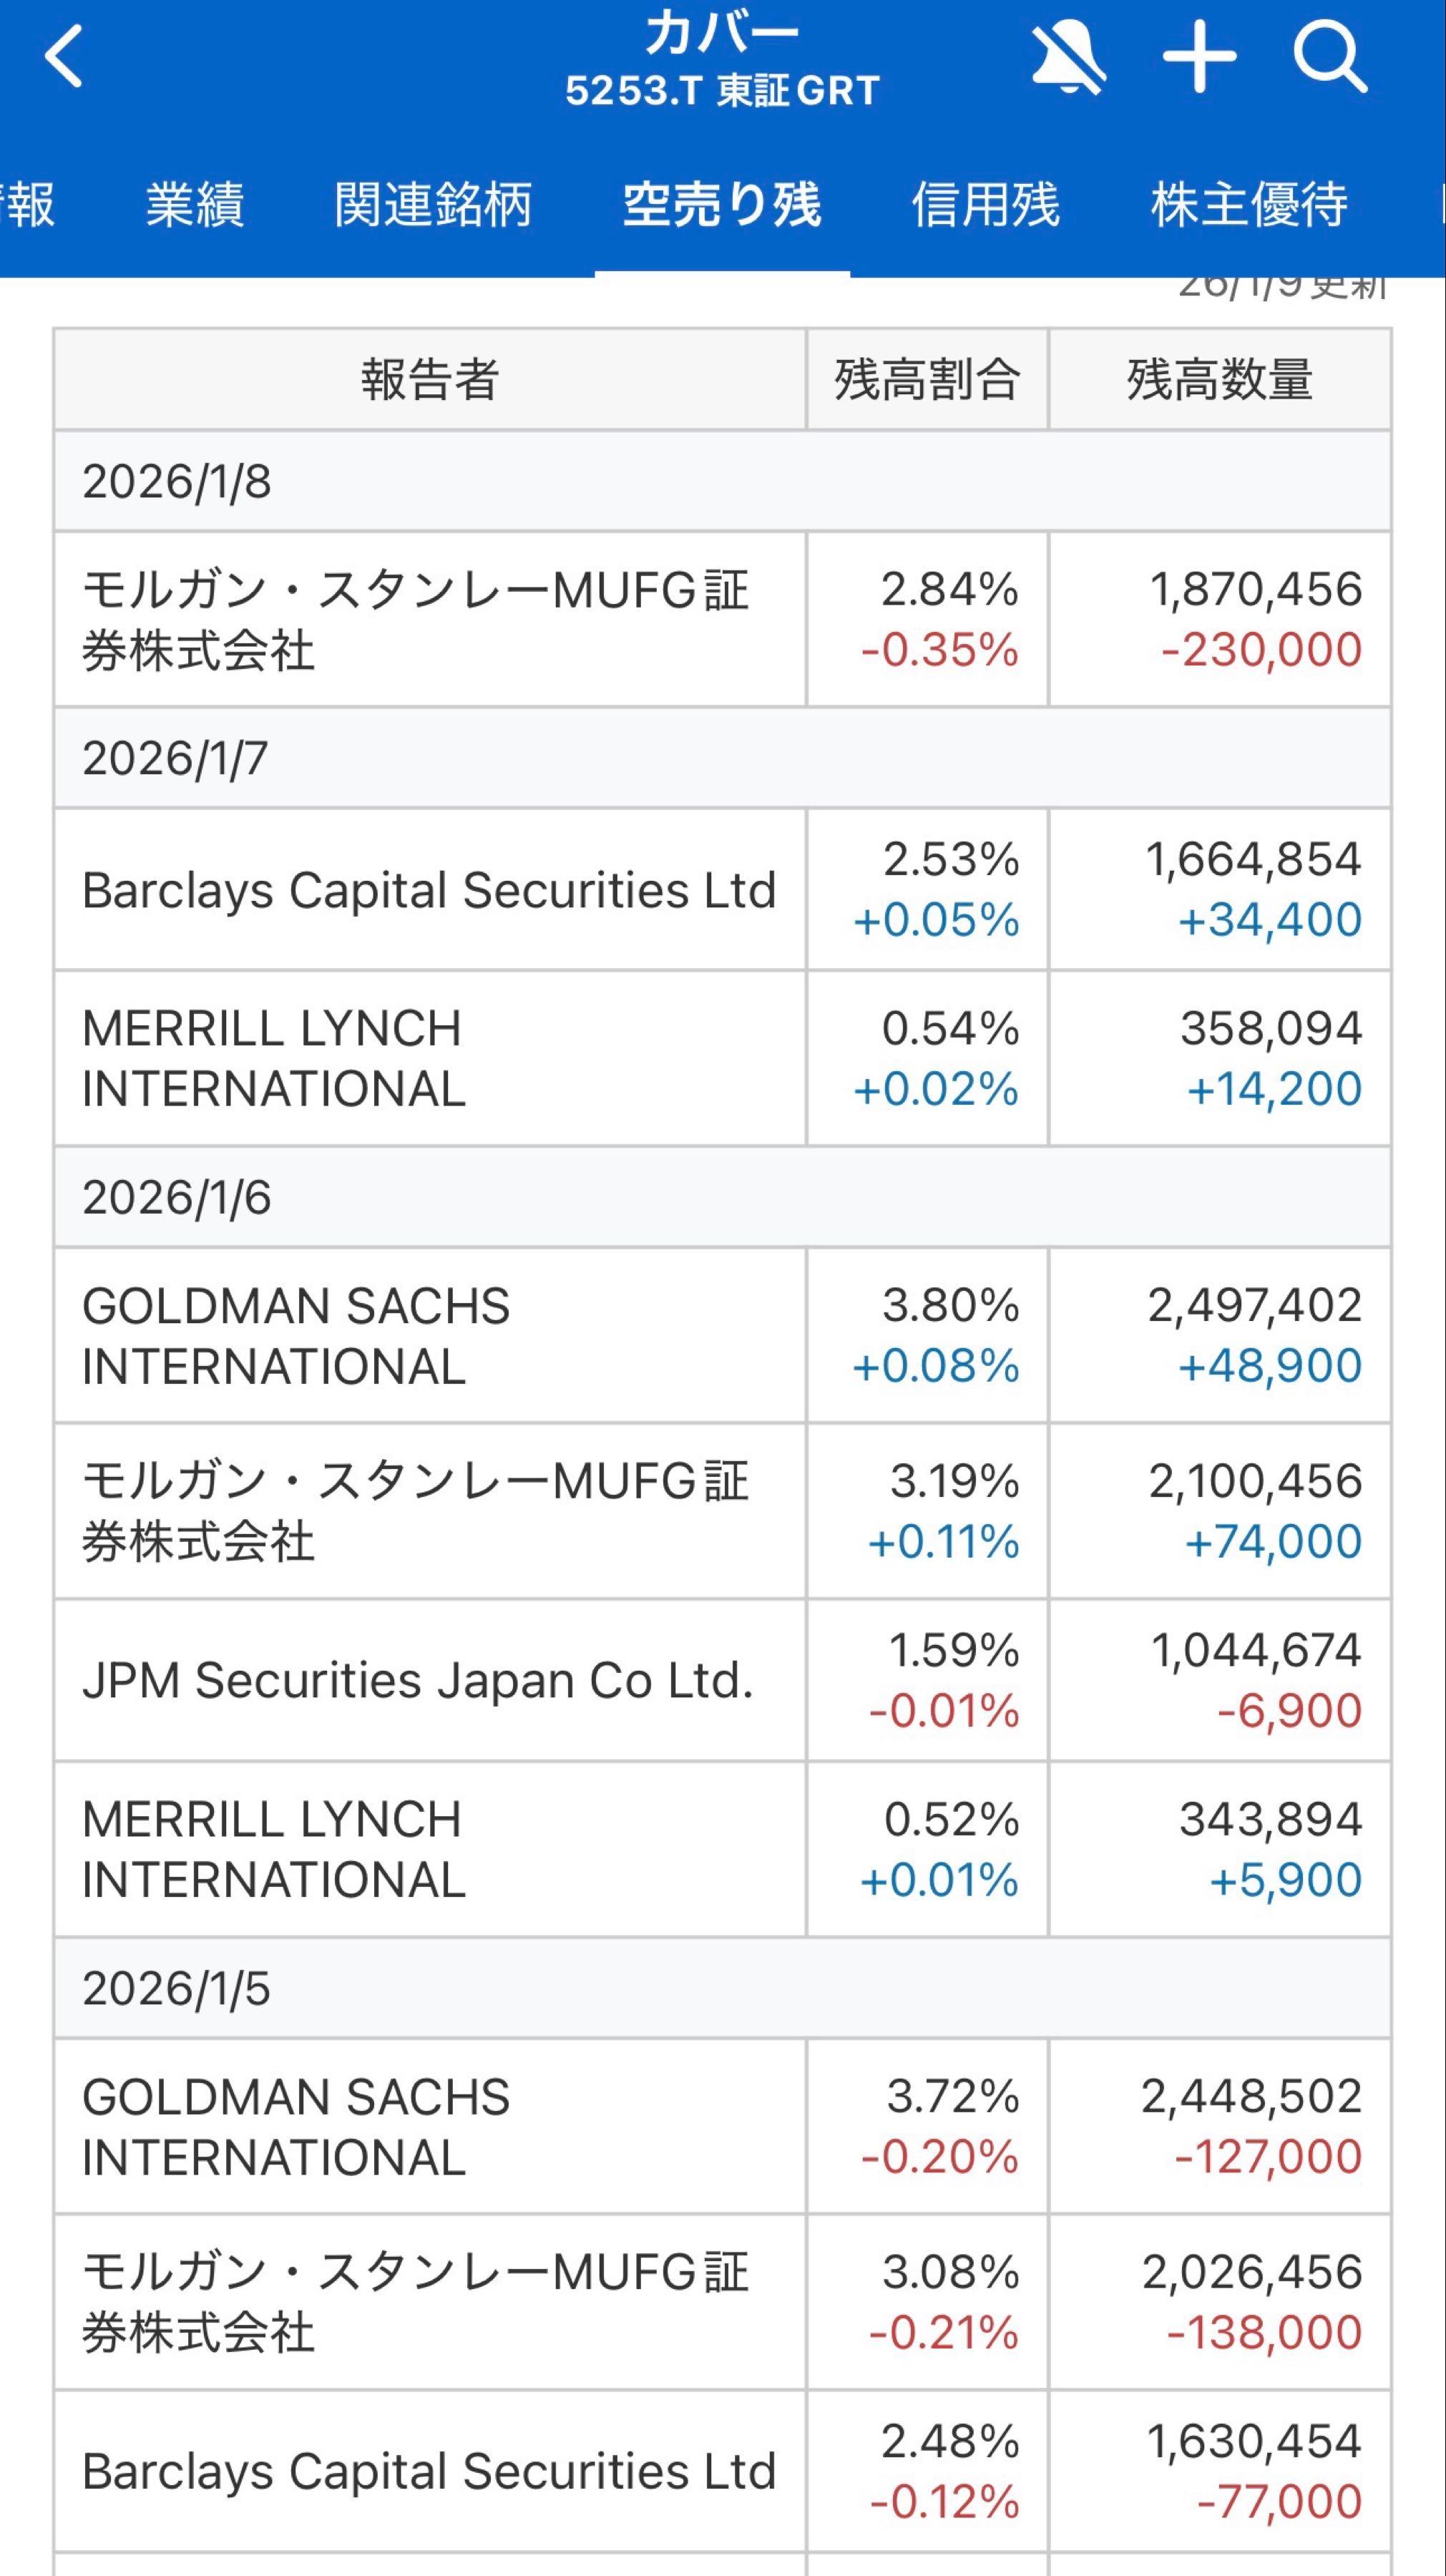The height and width of the screenshot is (2576, 1446).
Task: Open the search magnifier icon
Action: (1329, 58)
